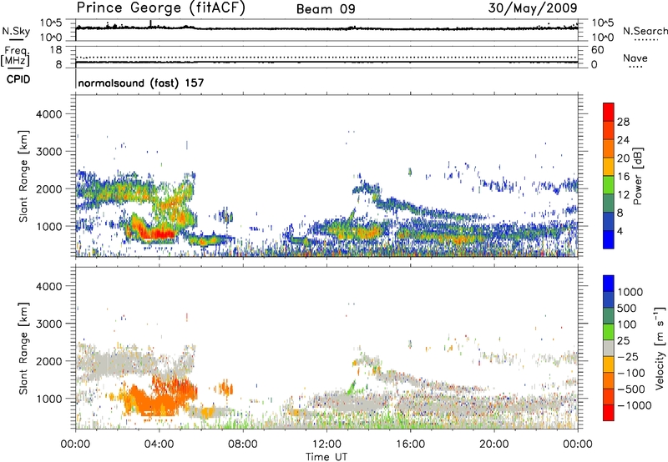Click the "500" Velocity colorbar value

627,309
